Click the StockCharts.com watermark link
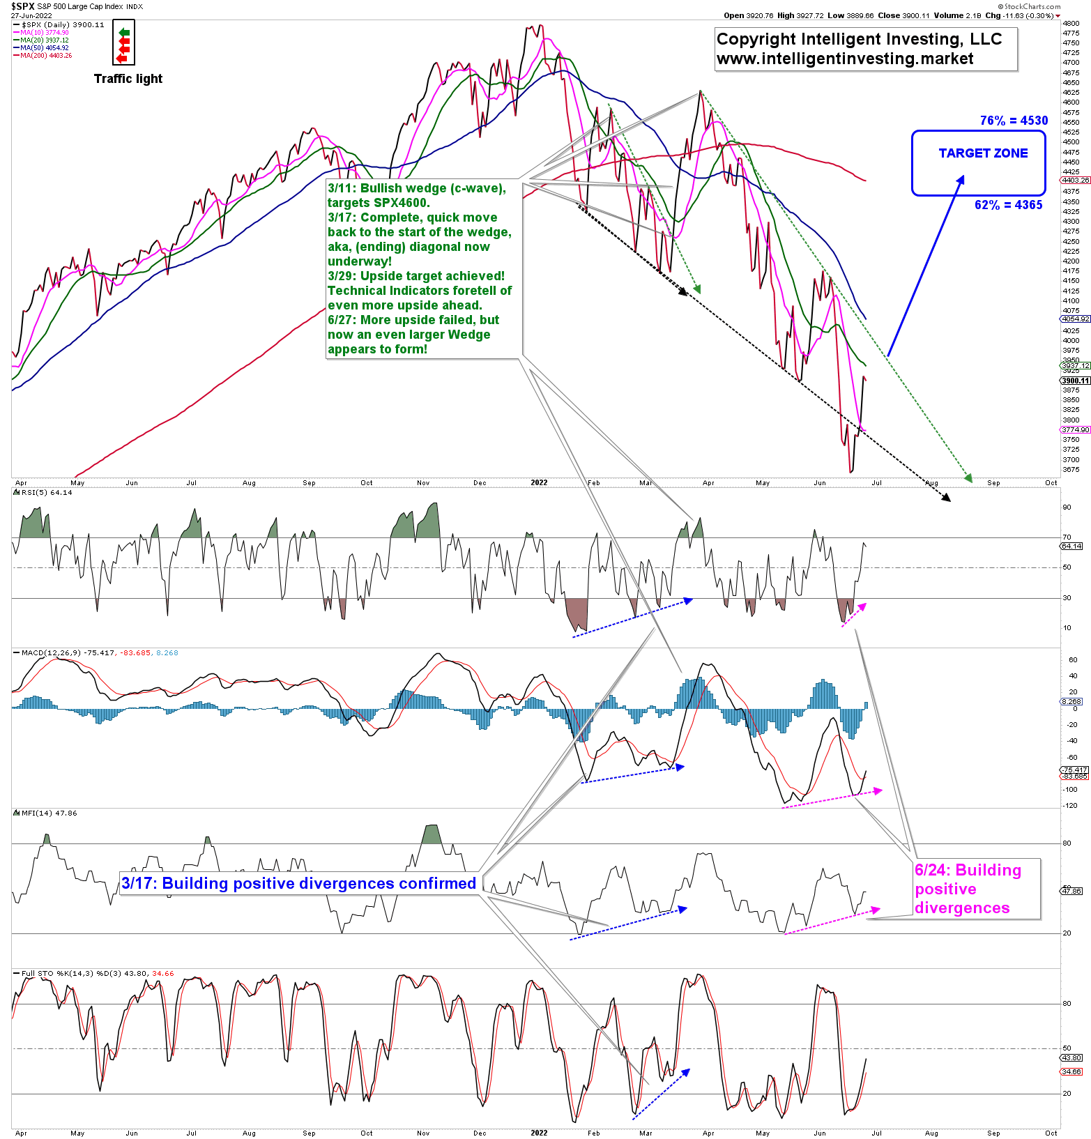The image size is (1091, 1139). tap(1029, 6)
